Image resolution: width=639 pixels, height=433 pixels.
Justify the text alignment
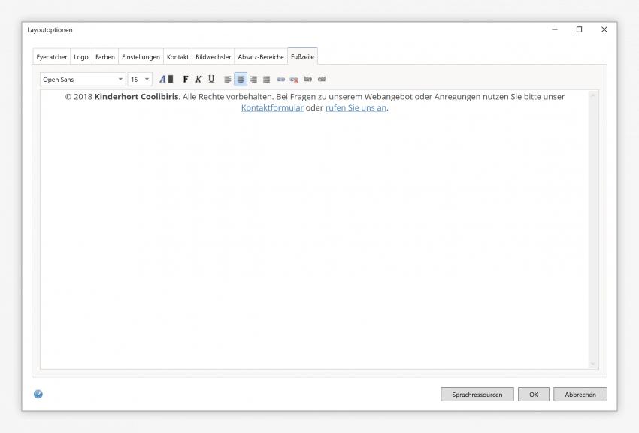pyautogui.click(x=266, y=79)
